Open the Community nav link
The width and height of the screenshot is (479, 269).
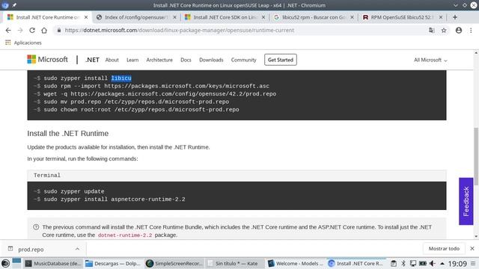(243, 60)
